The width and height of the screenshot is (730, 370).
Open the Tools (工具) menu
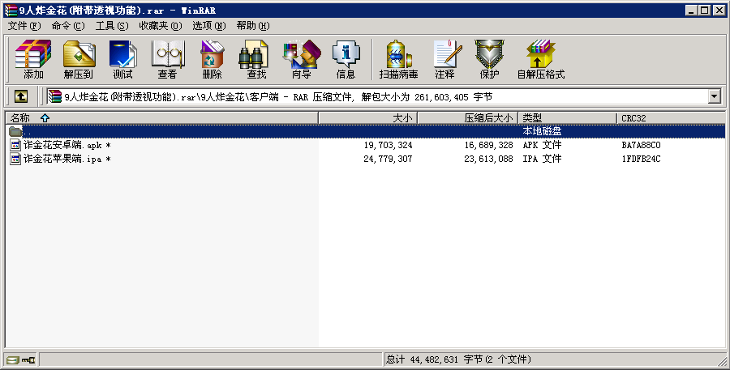[x=112, y=25]
